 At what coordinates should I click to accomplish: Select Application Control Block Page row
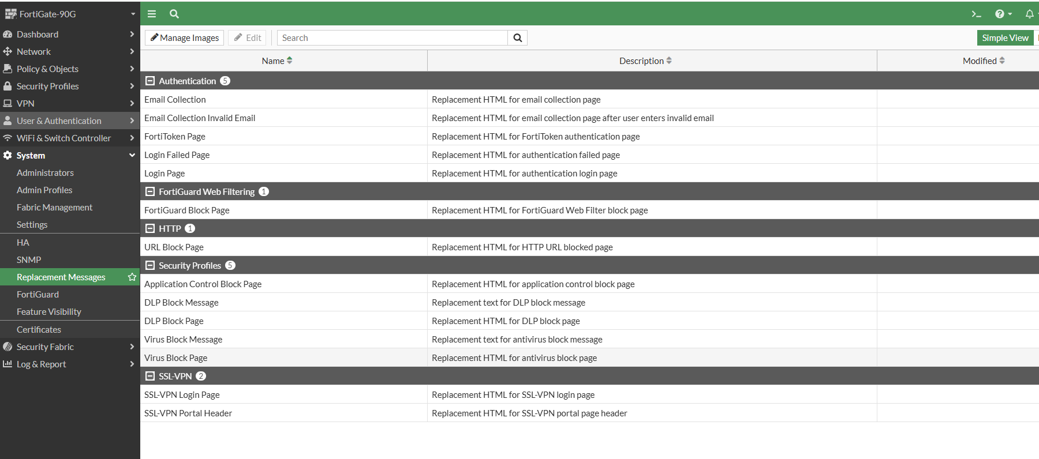coord(589,284)
